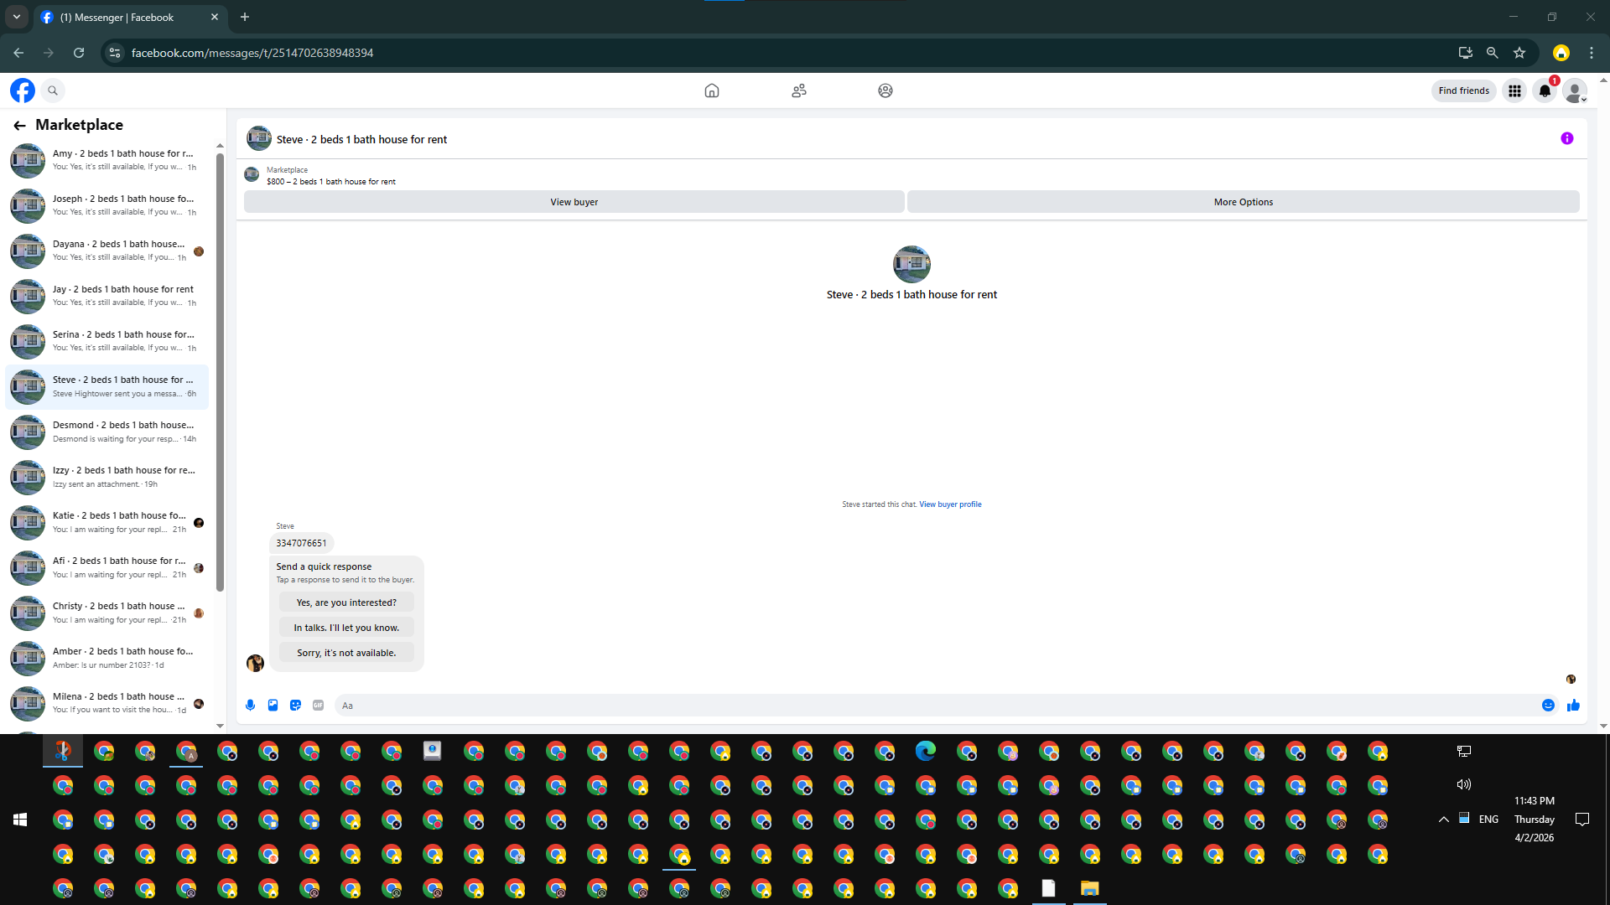Open Katie's house for rent conversation

coord(106,522)
